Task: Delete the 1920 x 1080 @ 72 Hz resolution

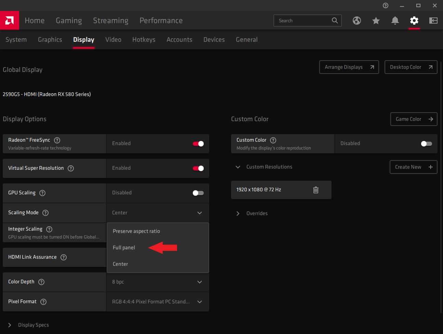Action: click(316, 190)
